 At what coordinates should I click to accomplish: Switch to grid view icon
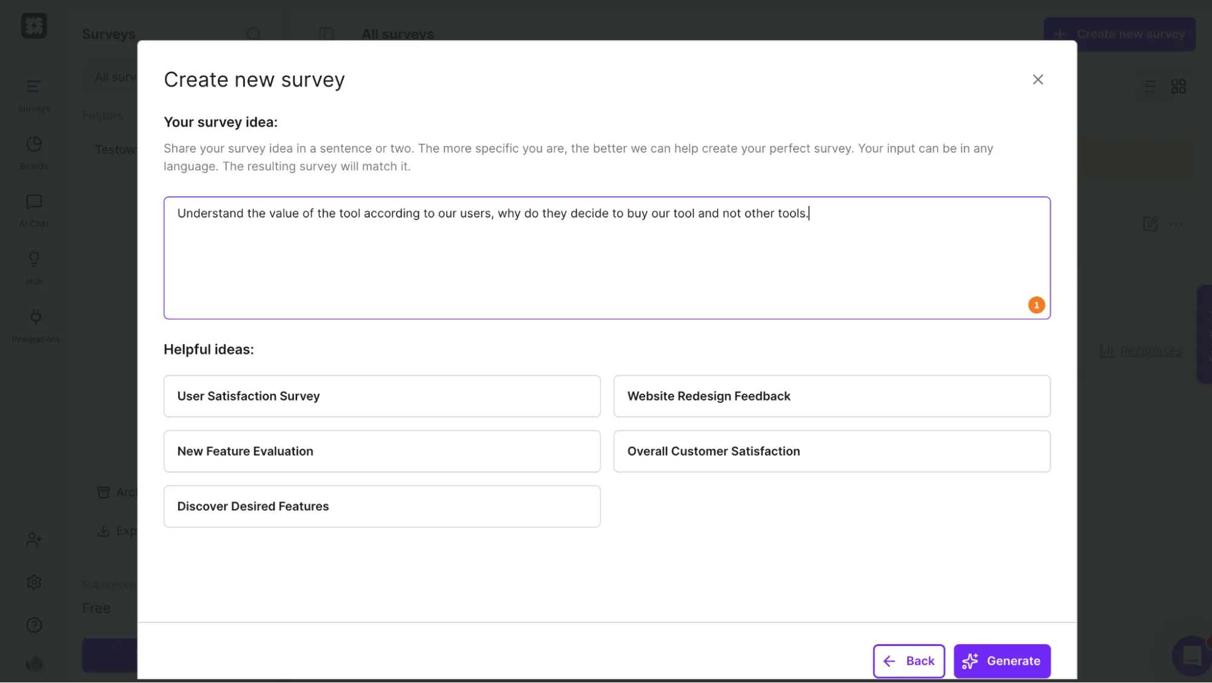1178,87
